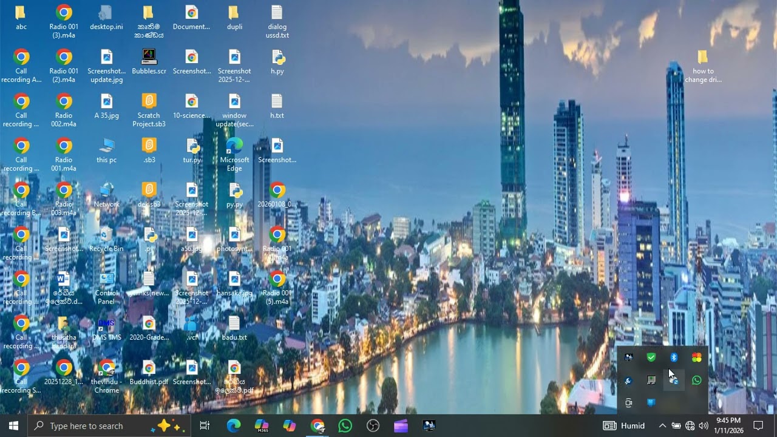Select the desktop.ini file

tap(106, 18)
